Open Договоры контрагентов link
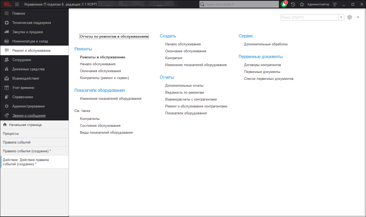The height and width of the screenshot is (217, 366). tap(262, 65)
